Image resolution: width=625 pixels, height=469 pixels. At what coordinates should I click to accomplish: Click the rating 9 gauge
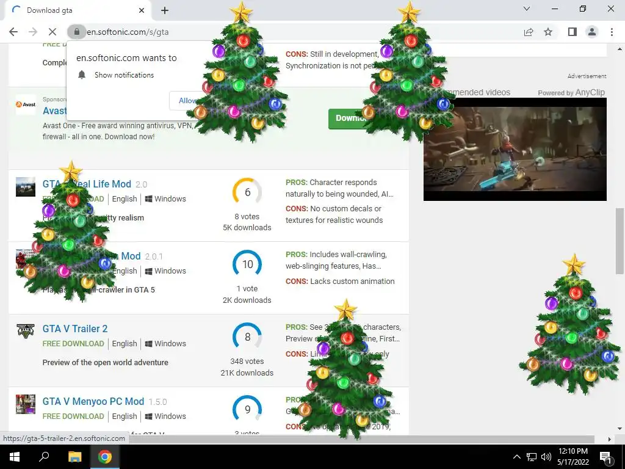click(x=247, y=409)
